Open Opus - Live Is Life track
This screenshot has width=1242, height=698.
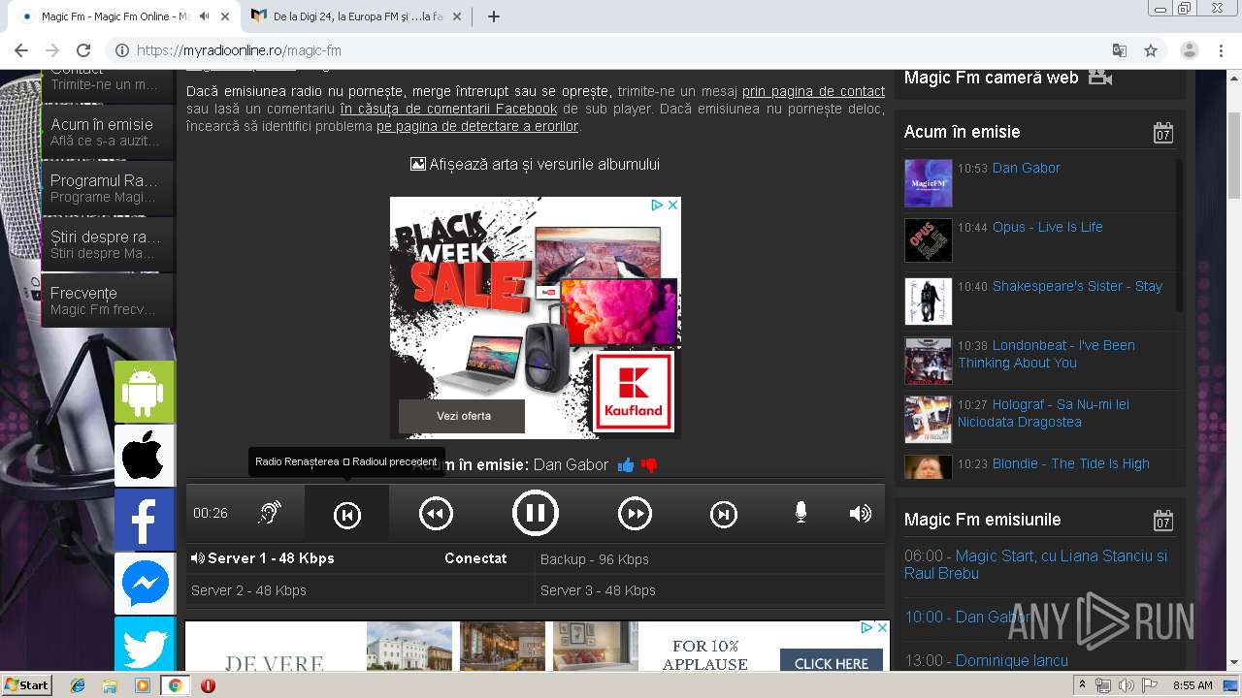(x=1047, y=227)
